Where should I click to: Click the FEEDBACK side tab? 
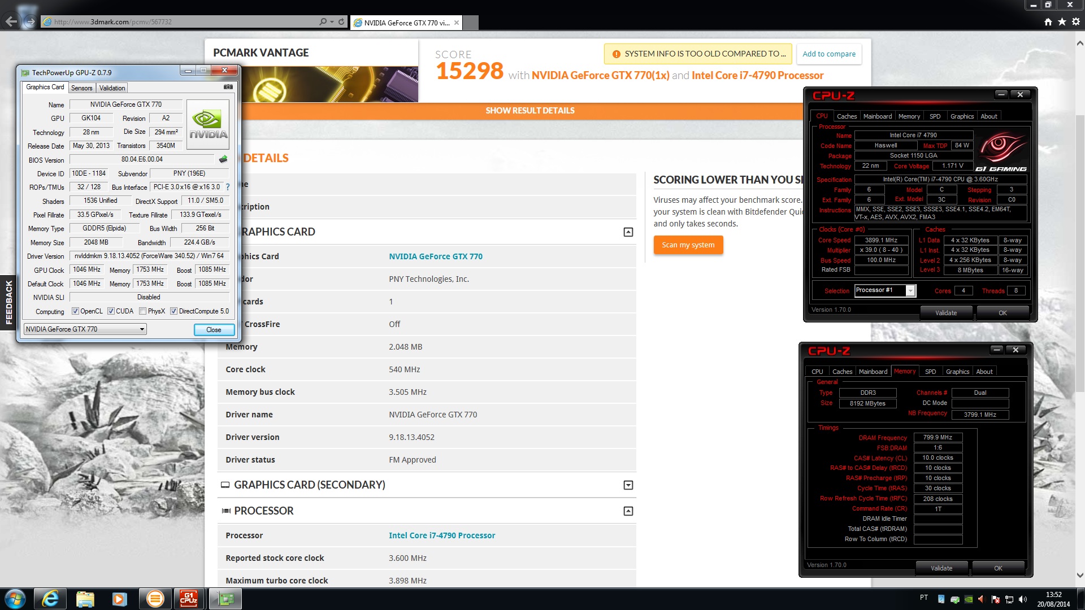[x=8, y=302]
